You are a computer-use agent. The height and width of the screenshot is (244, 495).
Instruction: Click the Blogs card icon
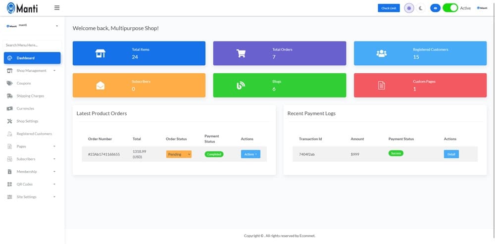click(241, 85)
